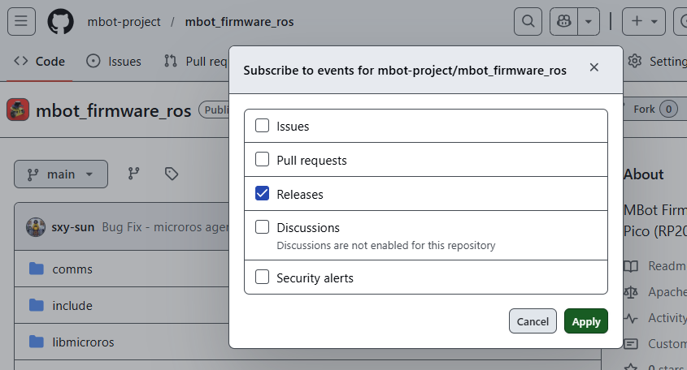The image size is (687, 370).
Task: Open the mbot-project organization link
Action: (124, 22)
